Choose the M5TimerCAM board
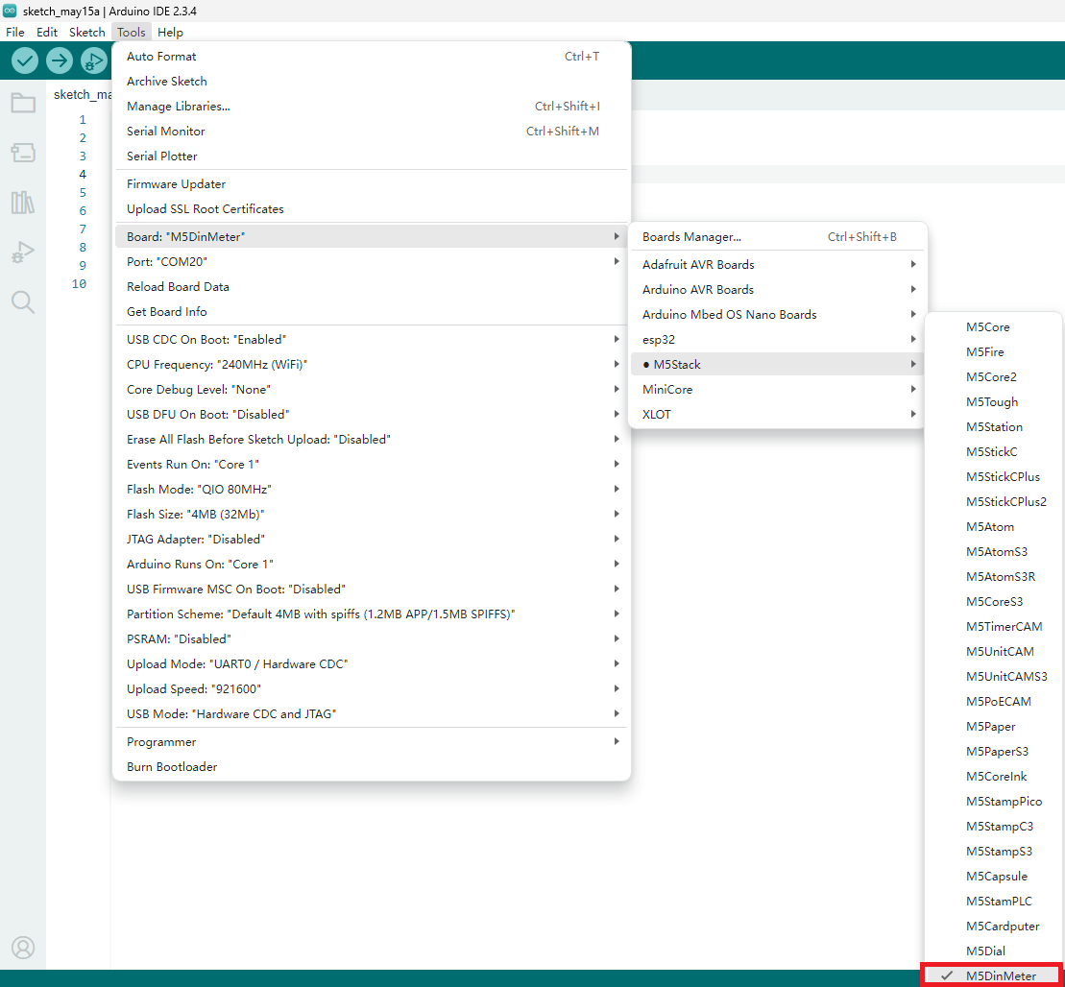The height and width of the screenshot is (987, 1065). click(993, 627)
